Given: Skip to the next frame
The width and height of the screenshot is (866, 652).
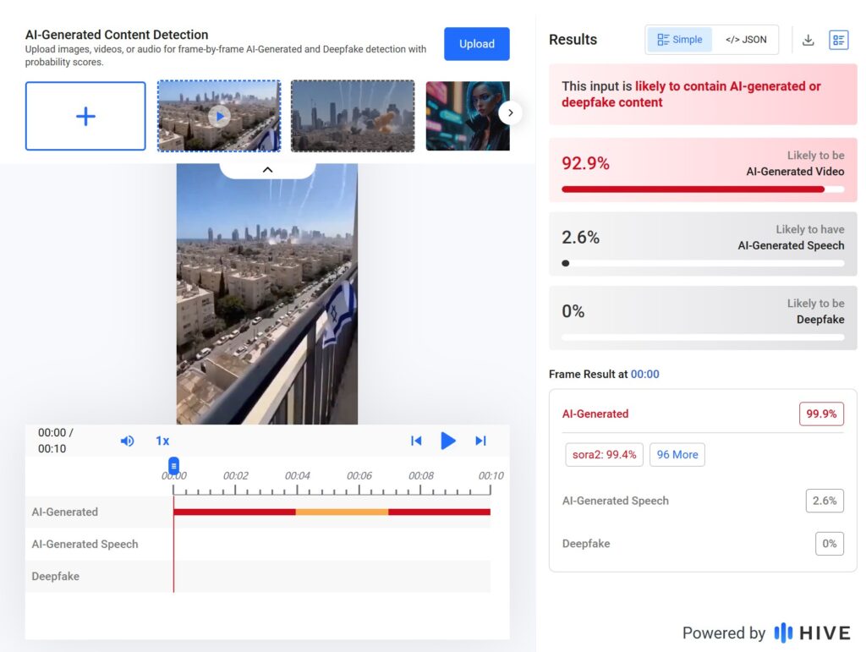Looking at the screenshot, I should 480,441.
